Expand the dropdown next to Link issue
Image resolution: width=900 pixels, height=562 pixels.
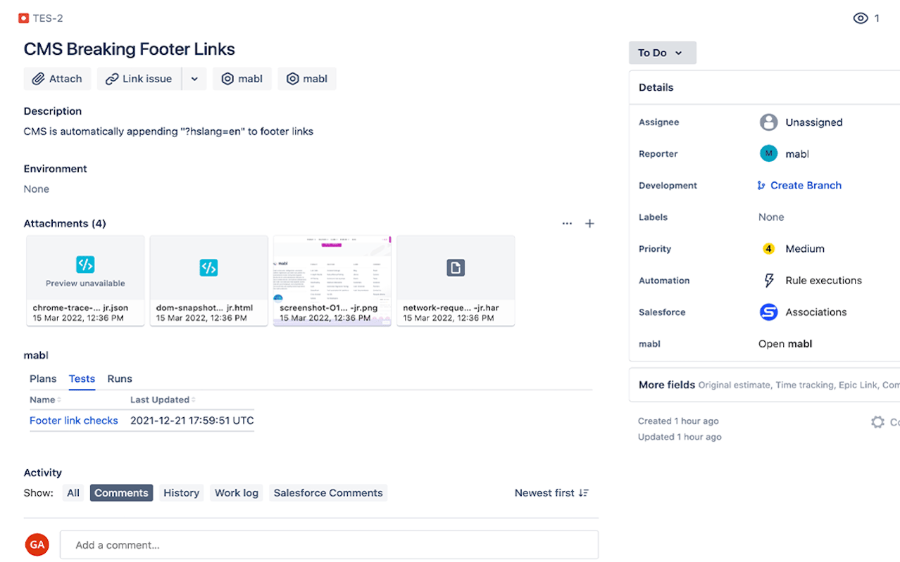click(194, 79)
